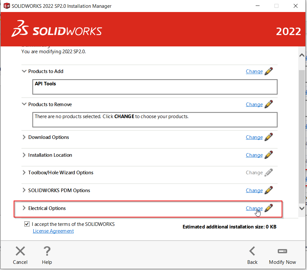The height and width of the screenshot is (270, 307).
Task: Expand the Installation Location section
Action: (24, 155)
